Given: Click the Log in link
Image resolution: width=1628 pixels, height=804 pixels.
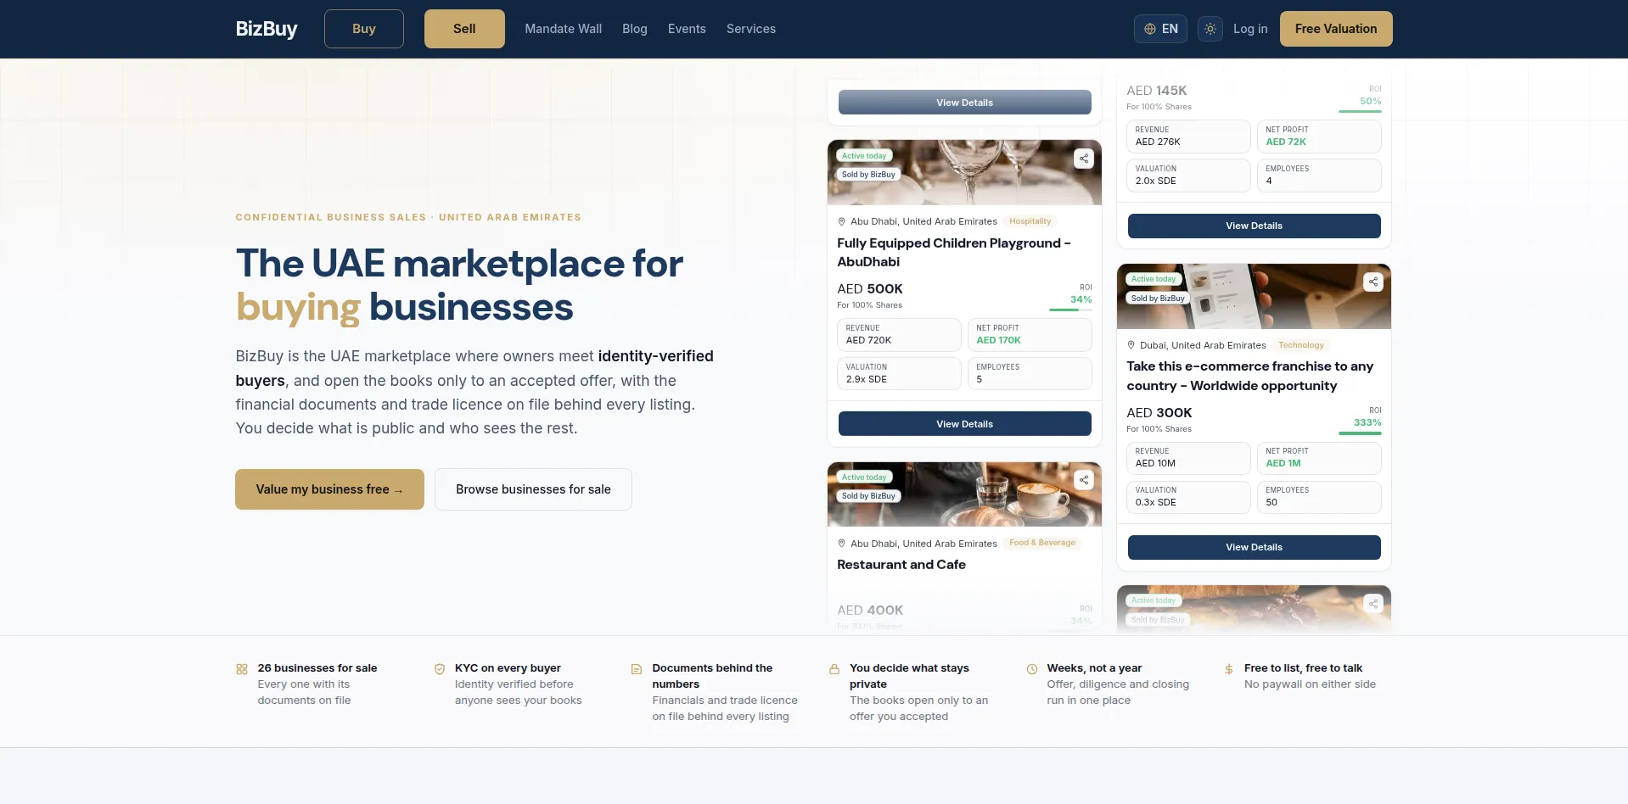Looking at the screenshot, I should 1250,29.
